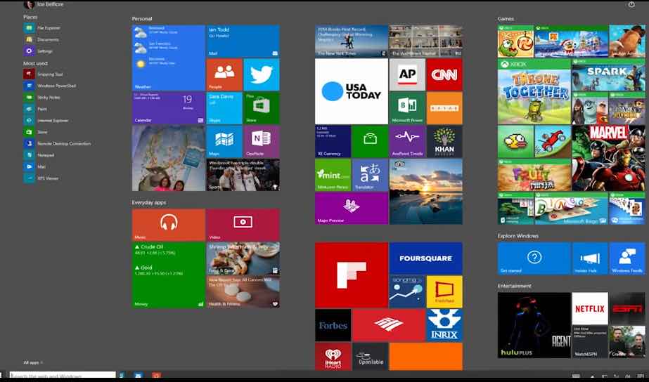
Task: Open the Windows Feedback tile
Action: point(627,258)
